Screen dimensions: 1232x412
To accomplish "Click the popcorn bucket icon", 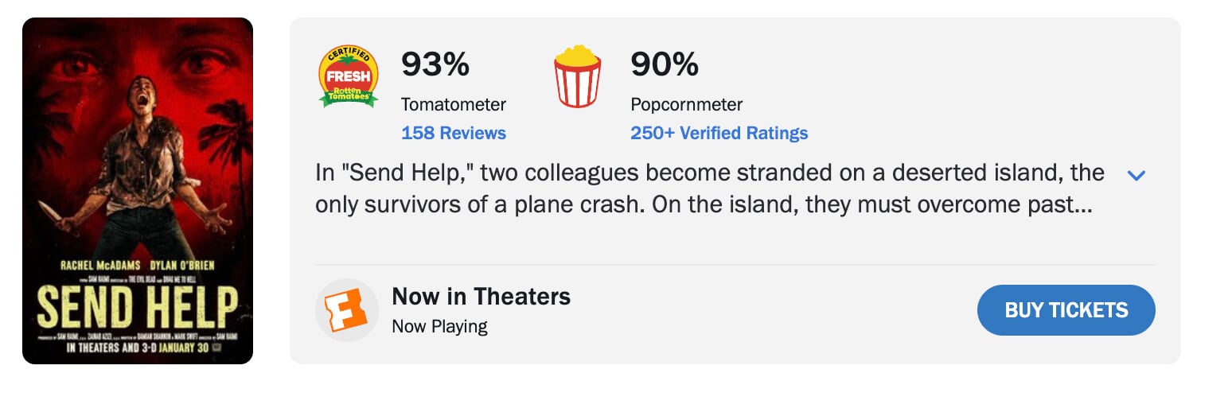I will coord(577,76).
